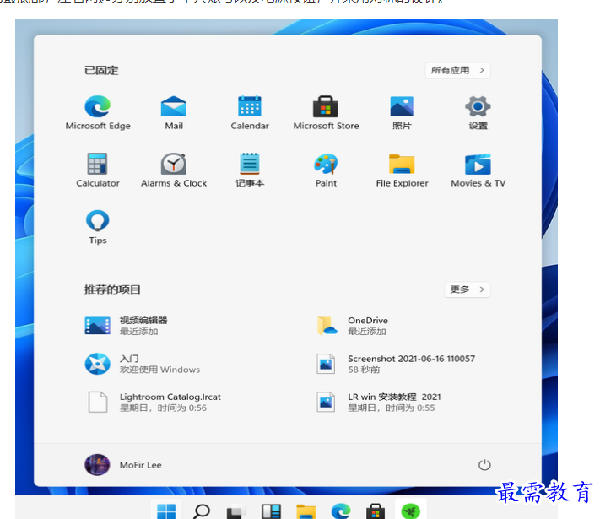Click 欢迎使用 Windows subtitle text
Image resolution: width=600 pixels, height=519 pixels.
[x=159, y=370]
